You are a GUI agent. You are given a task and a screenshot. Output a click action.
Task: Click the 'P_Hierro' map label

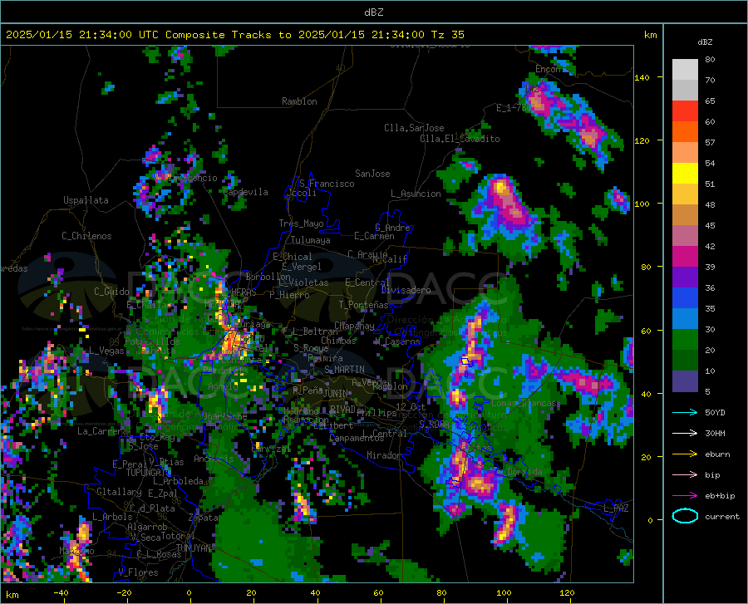[x=289, y=295]
